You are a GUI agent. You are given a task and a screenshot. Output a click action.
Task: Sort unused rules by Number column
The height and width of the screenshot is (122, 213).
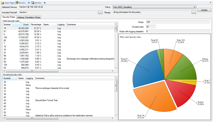(10, 78)
